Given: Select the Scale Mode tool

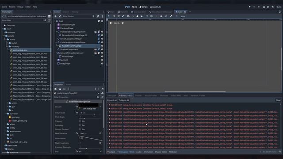Looking at the screenshot, I should (x=123, y=16).
